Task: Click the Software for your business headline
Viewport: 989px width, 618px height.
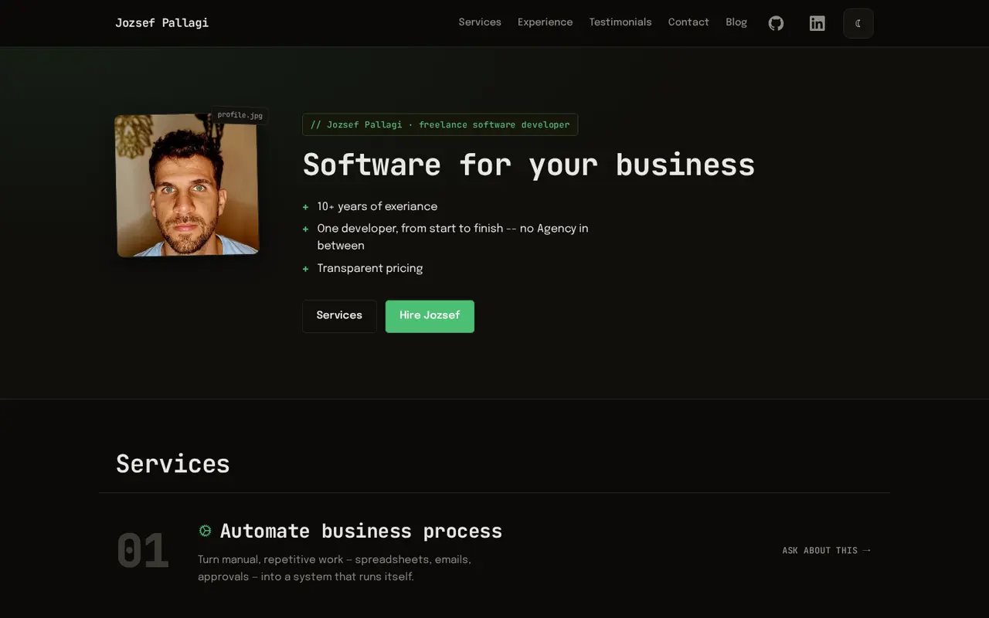Action: click(x=528, y=165)
